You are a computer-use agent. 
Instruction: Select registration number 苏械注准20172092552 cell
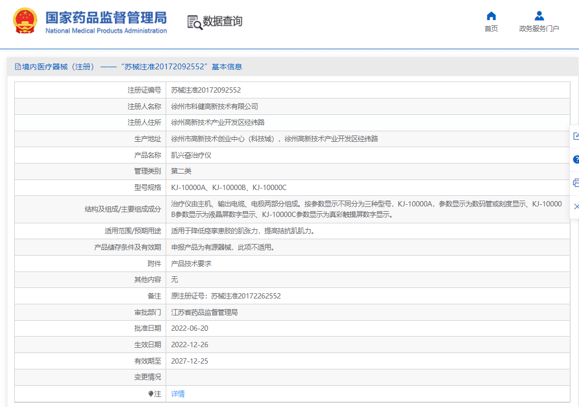[x=206, y=90]
